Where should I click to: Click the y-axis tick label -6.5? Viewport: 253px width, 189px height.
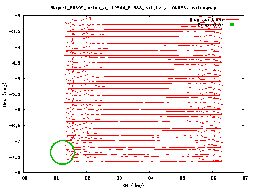click(x=15, y=126)
